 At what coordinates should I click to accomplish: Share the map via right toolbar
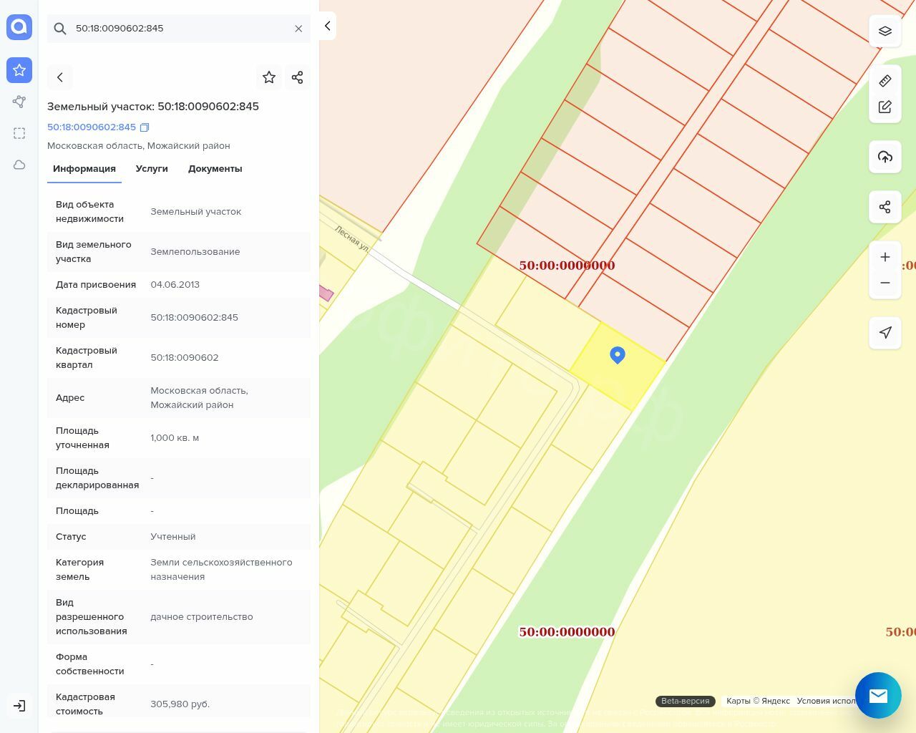tap(885, 207)
